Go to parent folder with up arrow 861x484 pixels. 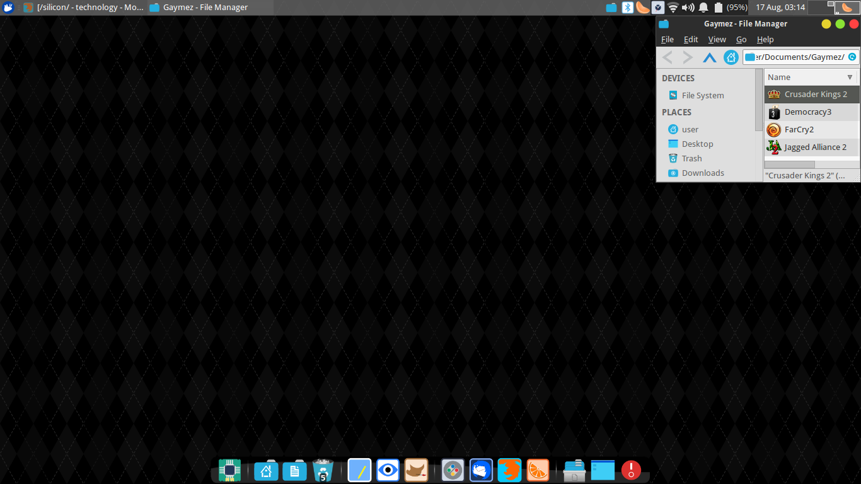[x=710, y=57]
